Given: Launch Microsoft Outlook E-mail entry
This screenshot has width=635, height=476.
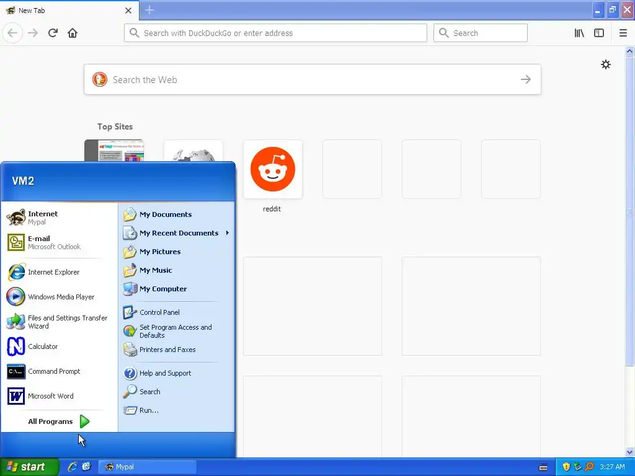Looking at the screenshot, I should point(59,242).
